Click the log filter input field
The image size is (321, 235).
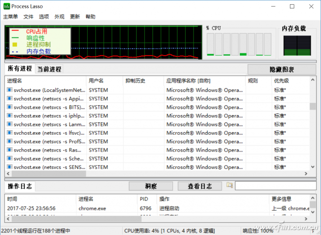(276, 186)
